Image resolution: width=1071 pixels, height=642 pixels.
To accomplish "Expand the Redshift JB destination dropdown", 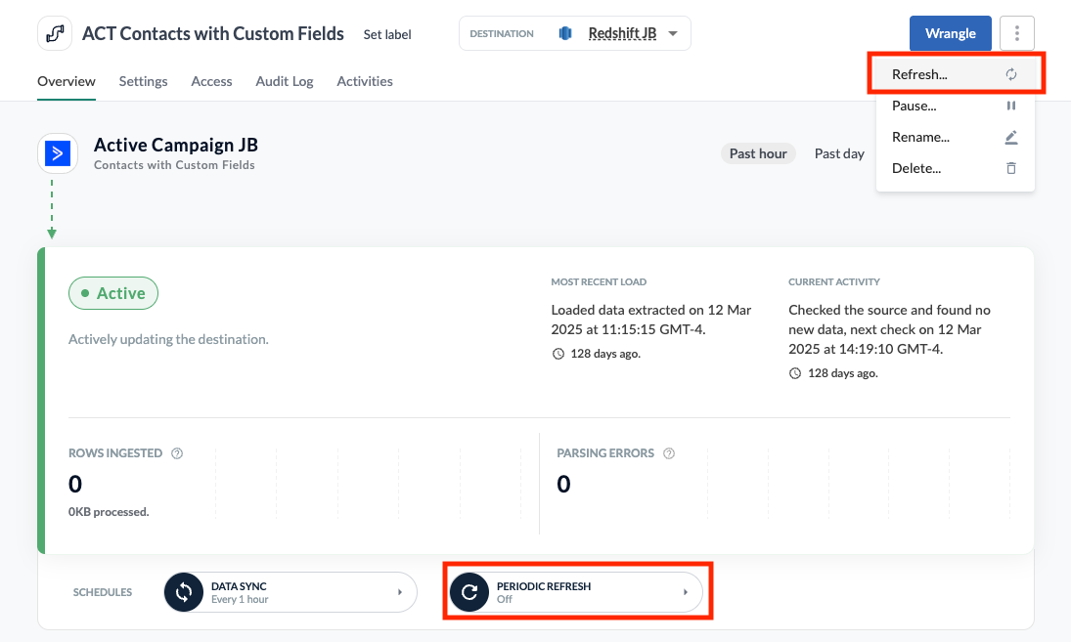I will (673, 34).
